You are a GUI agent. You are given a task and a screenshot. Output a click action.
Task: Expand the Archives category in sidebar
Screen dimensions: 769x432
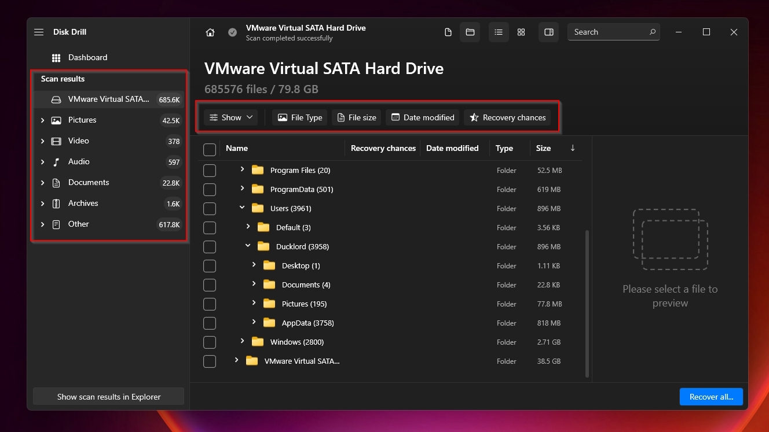point(42,204)
